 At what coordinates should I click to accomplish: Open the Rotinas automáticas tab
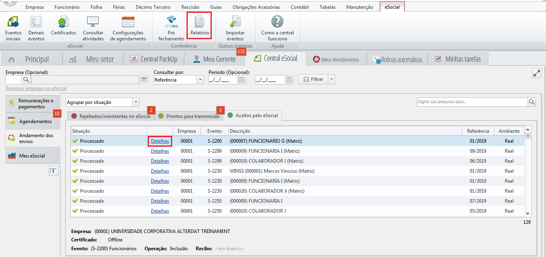coord(397,60)
